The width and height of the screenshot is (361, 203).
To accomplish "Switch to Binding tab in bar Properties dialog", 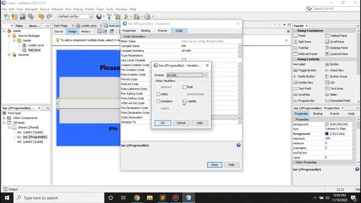I will click(146, 30).
